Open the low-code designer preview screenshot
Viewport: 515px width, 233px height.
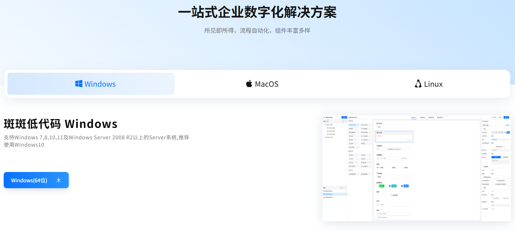point(416,168)
